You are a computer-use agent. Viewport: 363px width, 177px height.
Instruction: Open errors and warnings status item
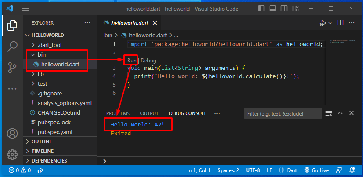point(20,170)
